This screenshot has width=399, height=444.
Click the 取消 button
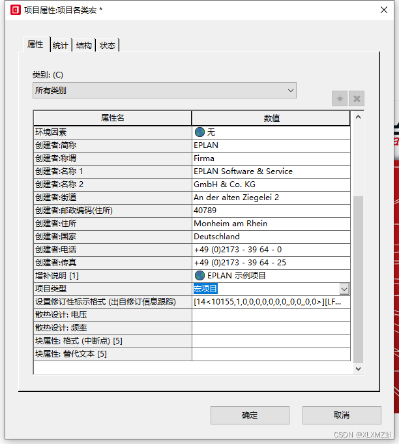342,415
